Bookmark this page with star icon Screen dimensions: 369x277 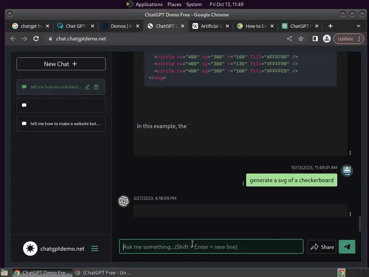tap(301, 39)
